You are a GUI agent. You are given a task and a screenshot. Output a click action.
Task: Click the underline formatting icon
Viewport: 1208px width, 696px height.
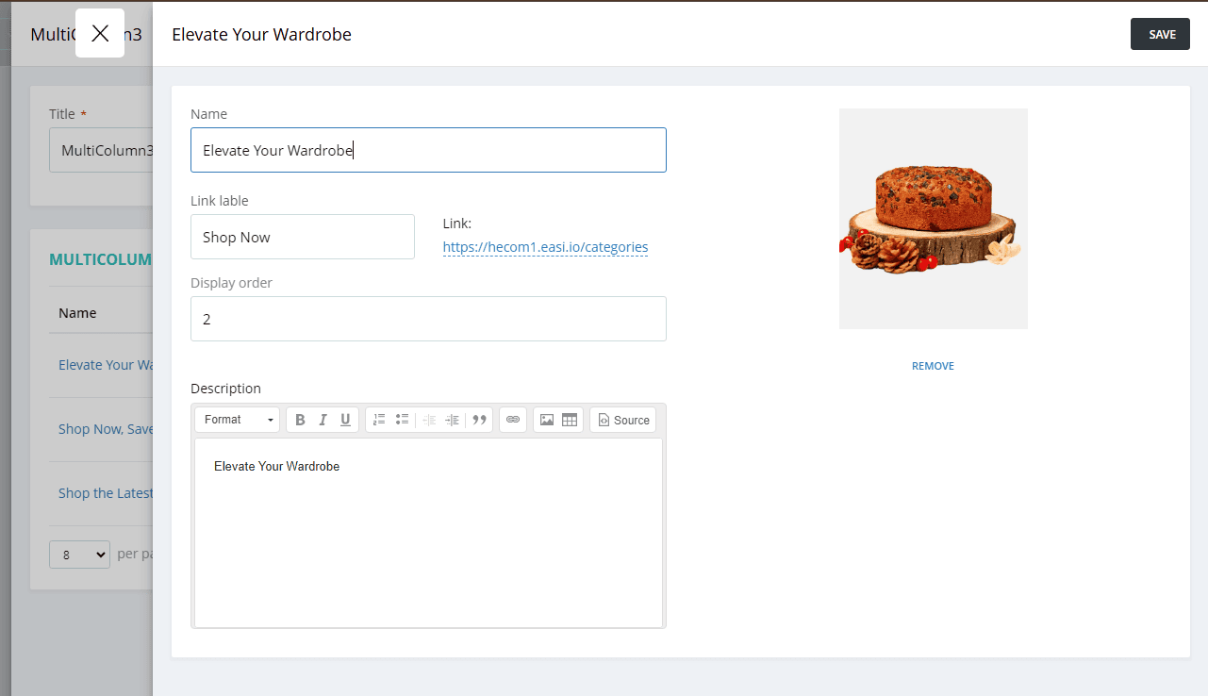pos(345,420)
